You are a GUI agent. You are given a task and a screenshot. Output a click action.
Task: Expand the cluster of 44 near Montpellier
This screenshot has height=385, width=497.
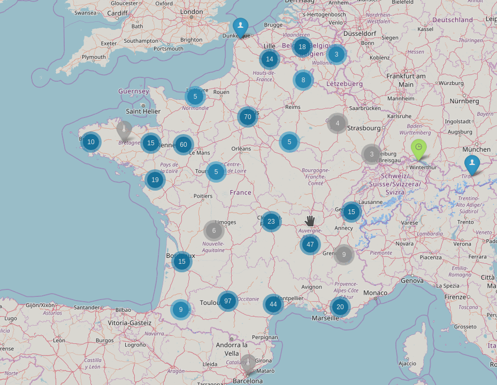(x=273, y=304)
